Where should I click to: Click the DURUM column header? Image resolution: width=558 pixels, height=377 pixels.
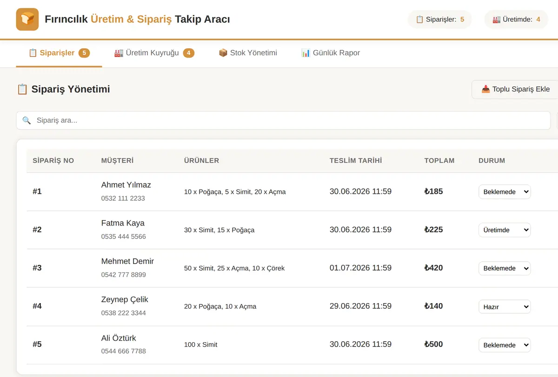pos(492,160)
